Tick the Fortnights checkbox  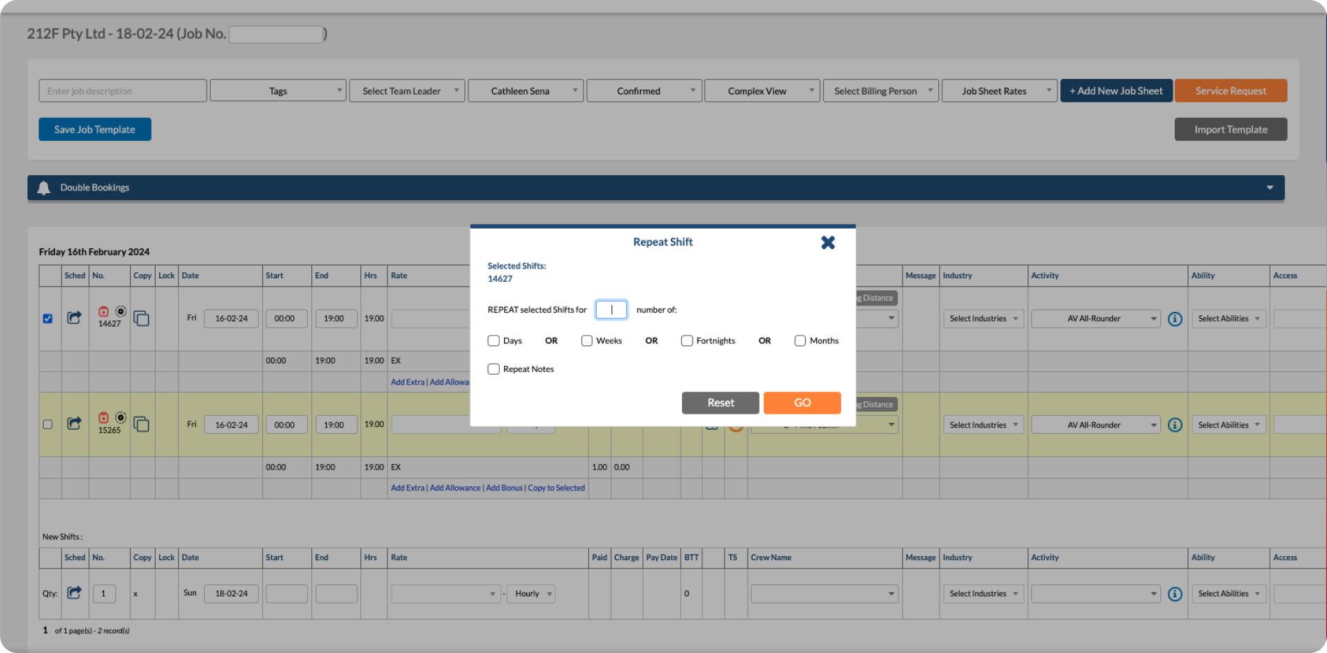click(687, 341)
